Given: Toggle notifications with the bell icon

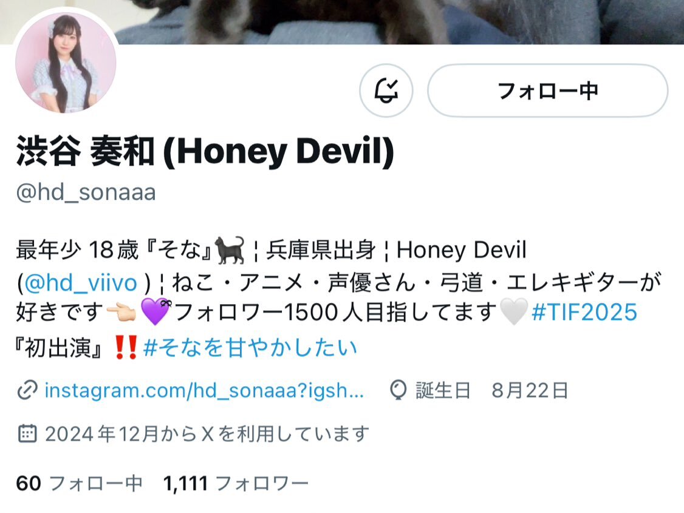Looking at the screenshot, I should (386, 90).
